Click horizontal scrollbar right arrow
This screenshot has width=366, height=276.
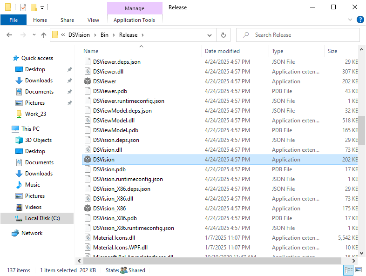[354, 261]
